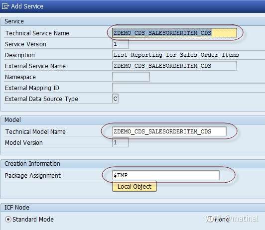Select the Standard Mode radio button
The image size is (265, 230).
tap(8, 220)
